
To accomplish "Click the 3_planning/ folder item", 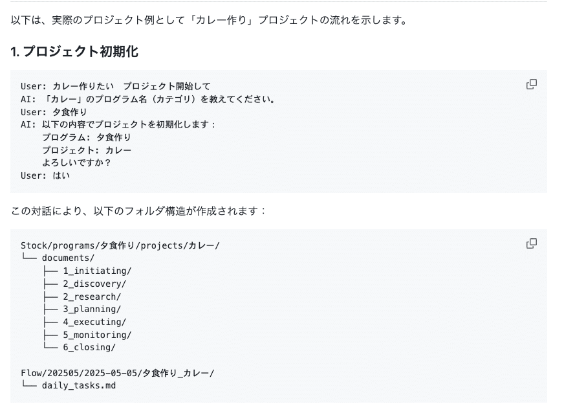I will pos(92,309).
